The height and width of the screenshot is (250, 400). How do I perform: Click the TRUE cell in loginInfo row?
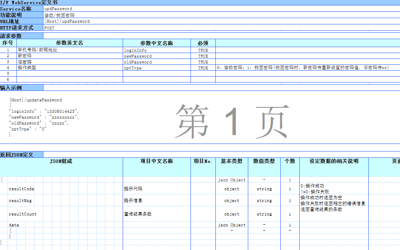203,50
